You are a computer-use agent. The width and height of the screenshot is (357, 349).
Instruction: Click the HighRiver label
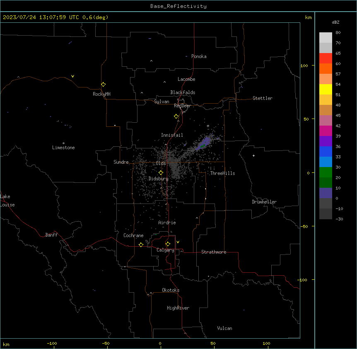pos(178,308)
